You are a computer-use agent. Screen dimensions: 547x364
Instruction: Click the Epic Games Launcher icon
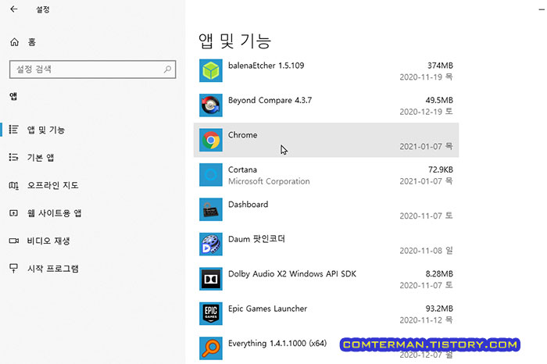(211, 313)
